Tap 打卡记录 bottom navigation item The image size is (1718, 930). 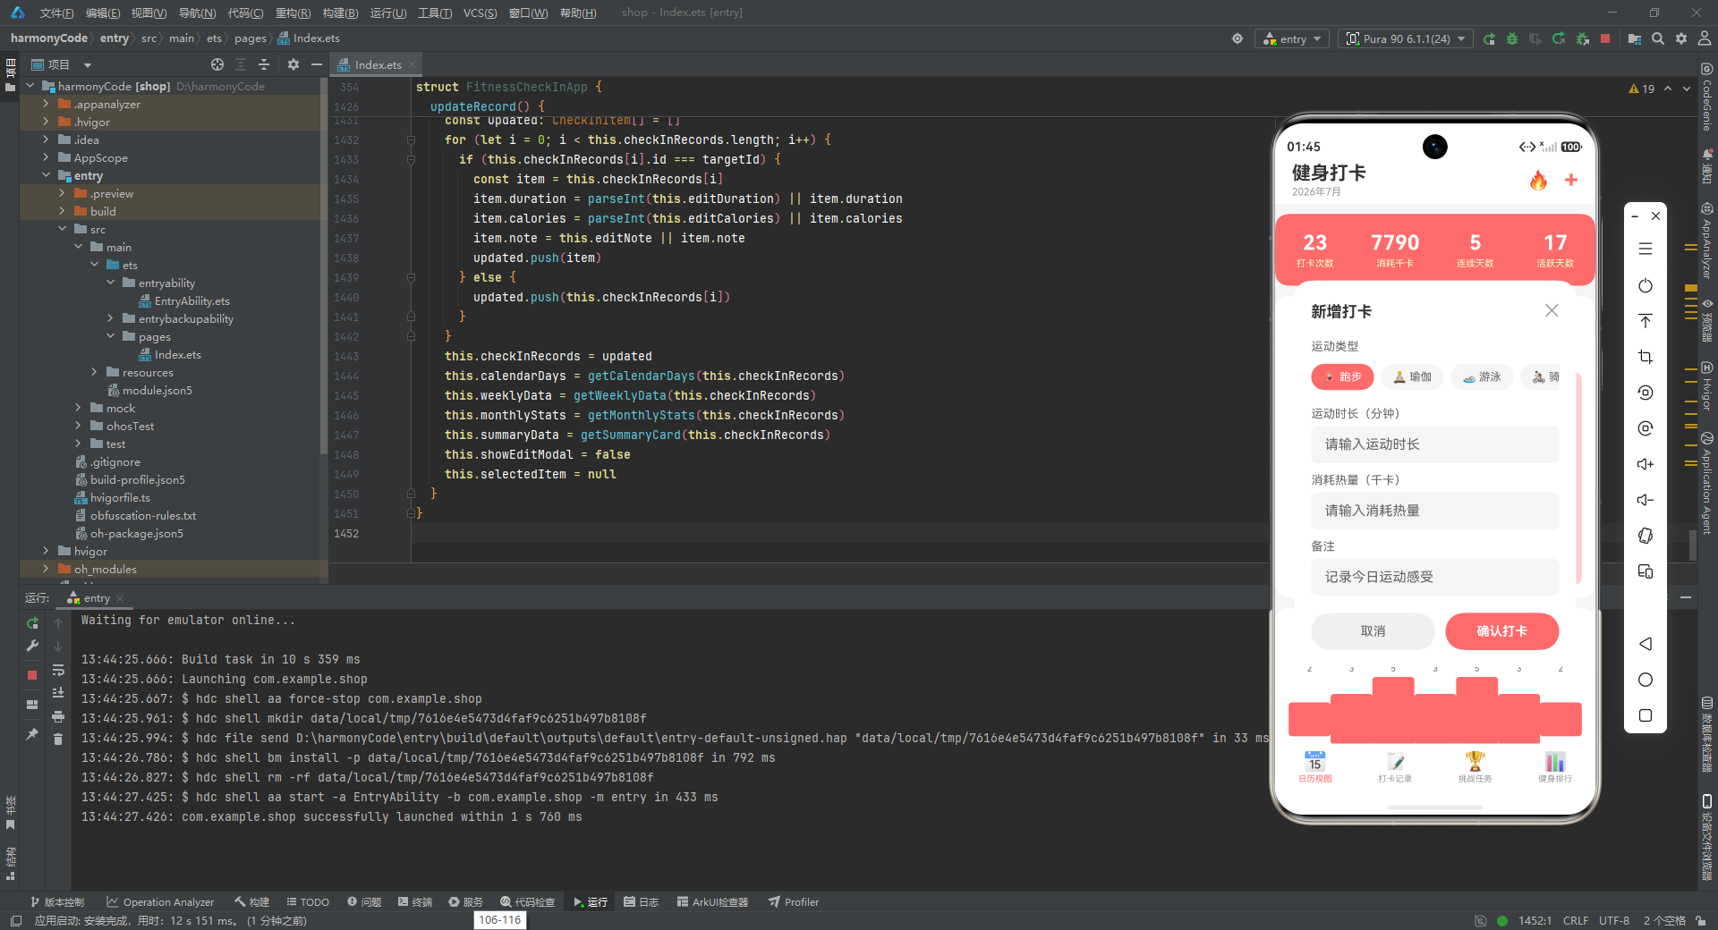click(x=1395, y=766)
